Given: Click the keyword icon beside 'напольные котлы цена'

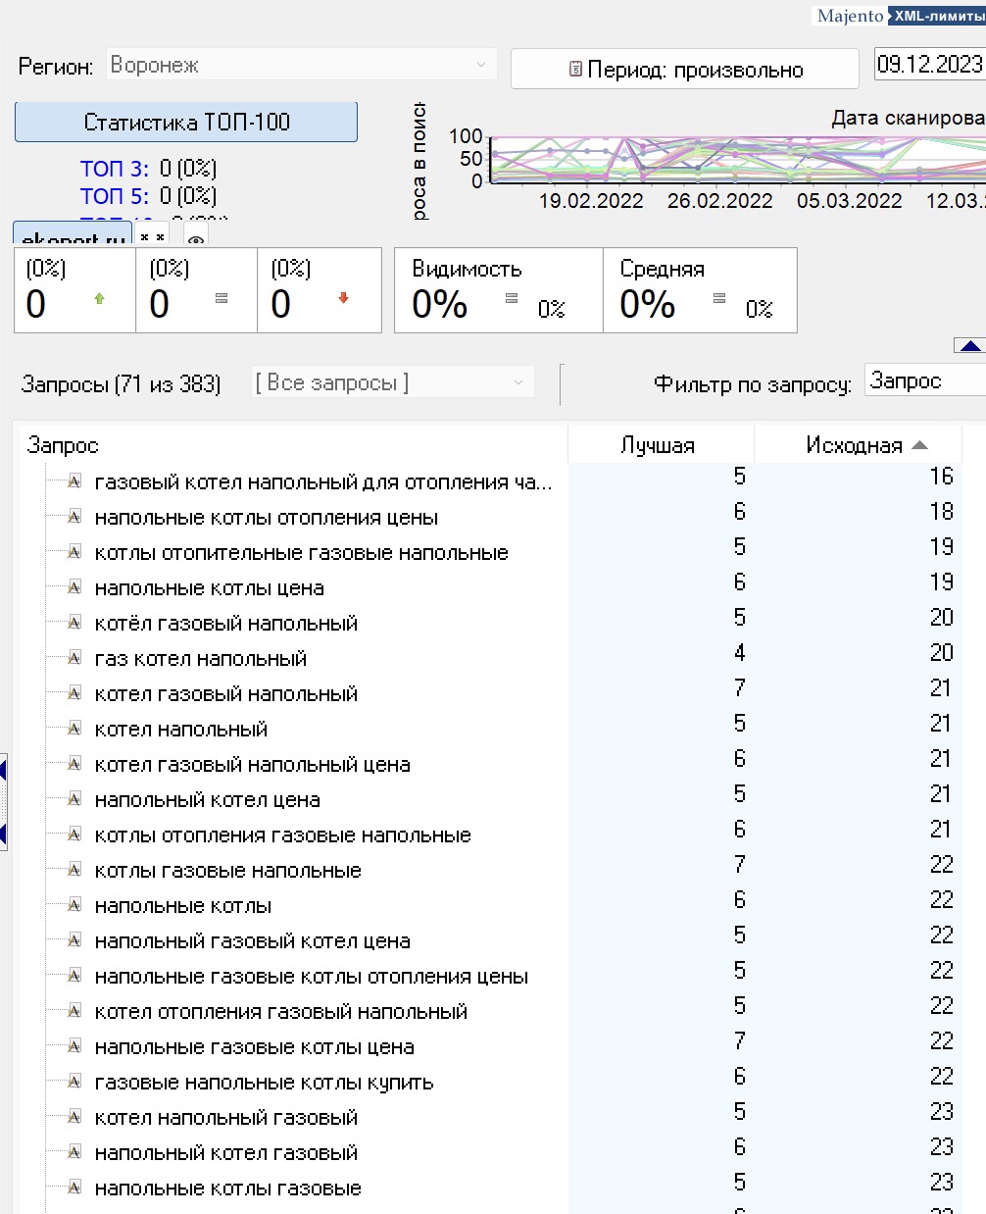Looking at the screenshot, I should pyautogui.click(x=74, y=587).
